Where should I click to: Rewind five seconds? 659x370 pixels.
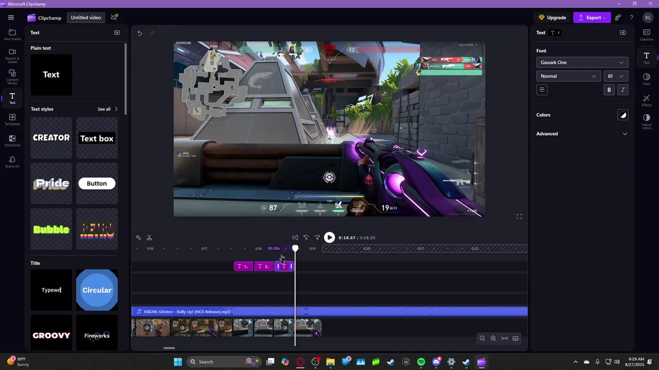306,237
